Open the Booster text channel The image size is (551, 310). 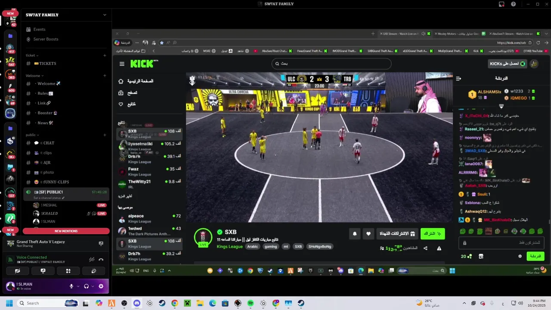[x=66, y=113]
